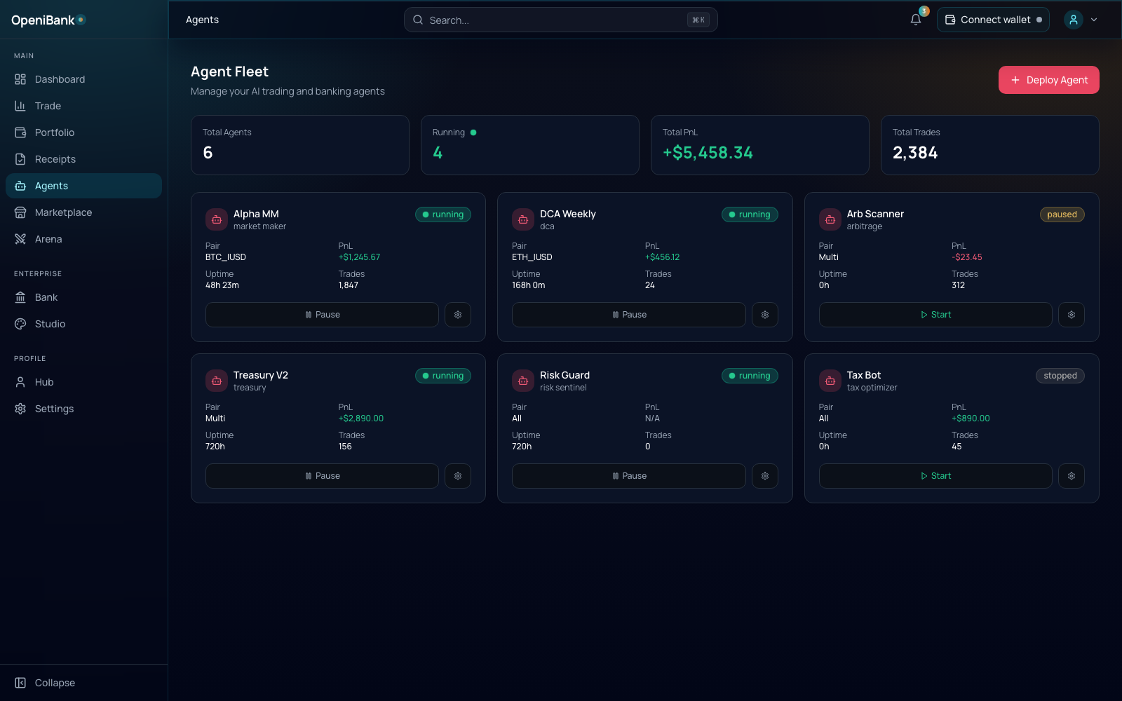Open settings gear on Risk Guard card
Viewport: 1122px width, 701px height.
pos(765,476)
